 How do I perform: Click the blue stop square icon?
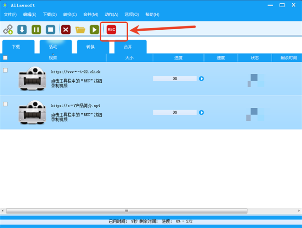pos(50,30)
